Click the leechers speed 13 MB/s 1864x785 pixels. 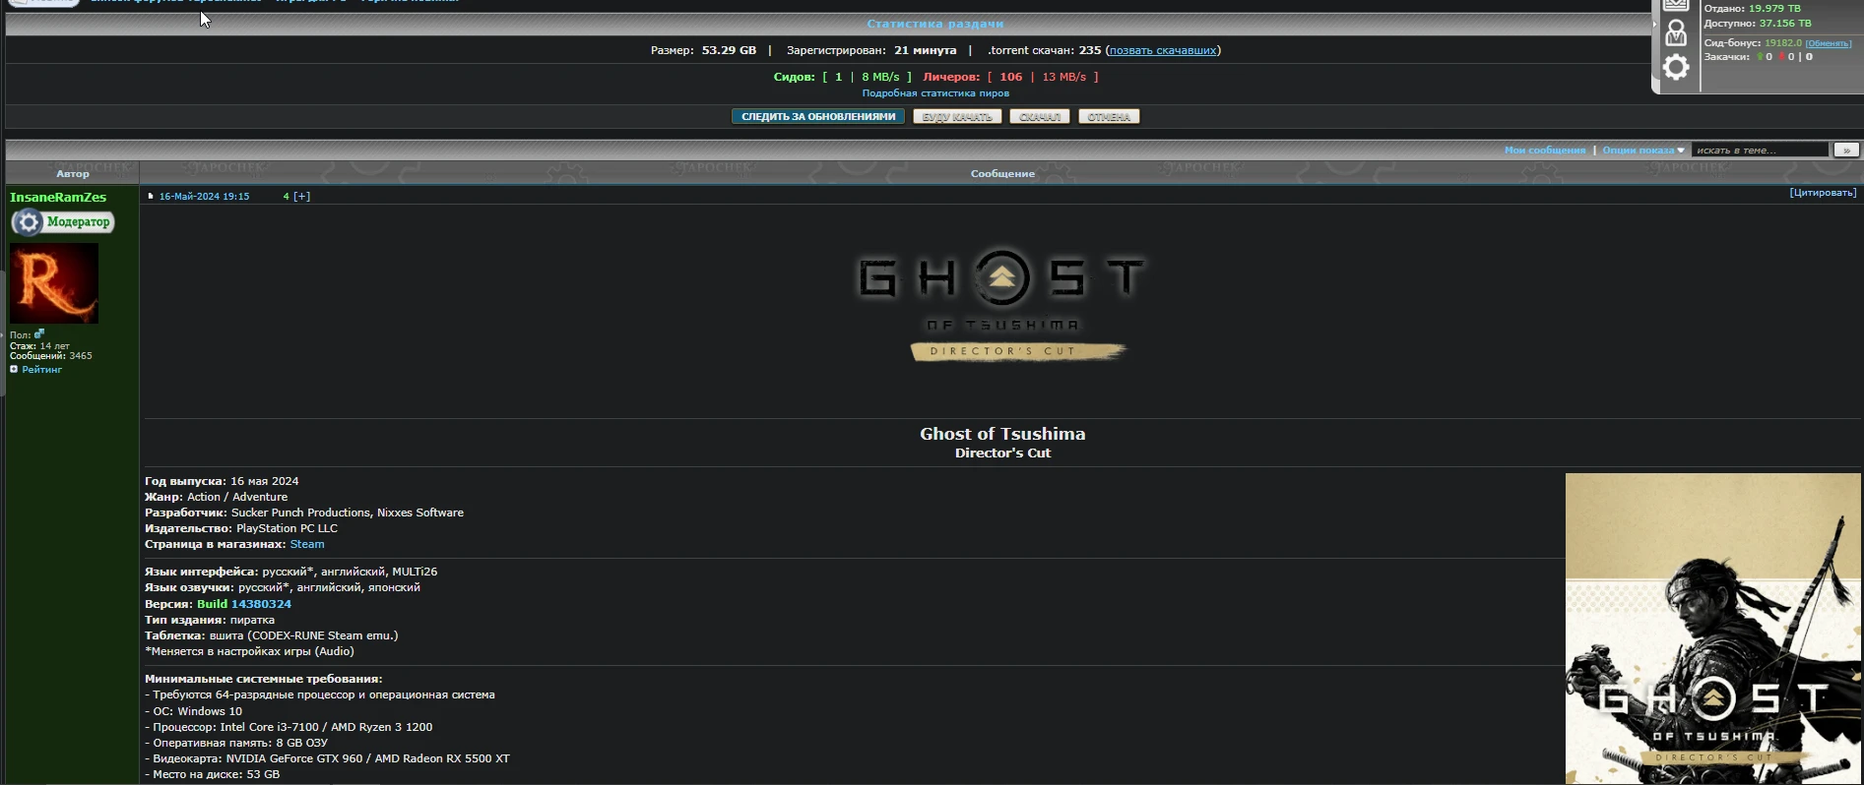(x=1064, y=77)
